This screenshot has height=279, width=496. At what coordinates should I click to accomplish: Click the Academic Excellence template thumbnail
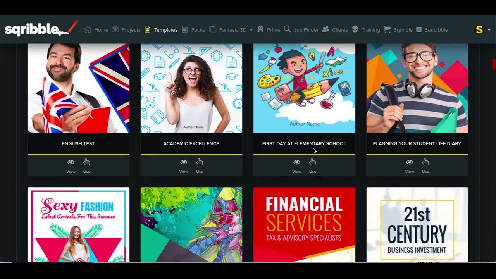tap(191, 88)
